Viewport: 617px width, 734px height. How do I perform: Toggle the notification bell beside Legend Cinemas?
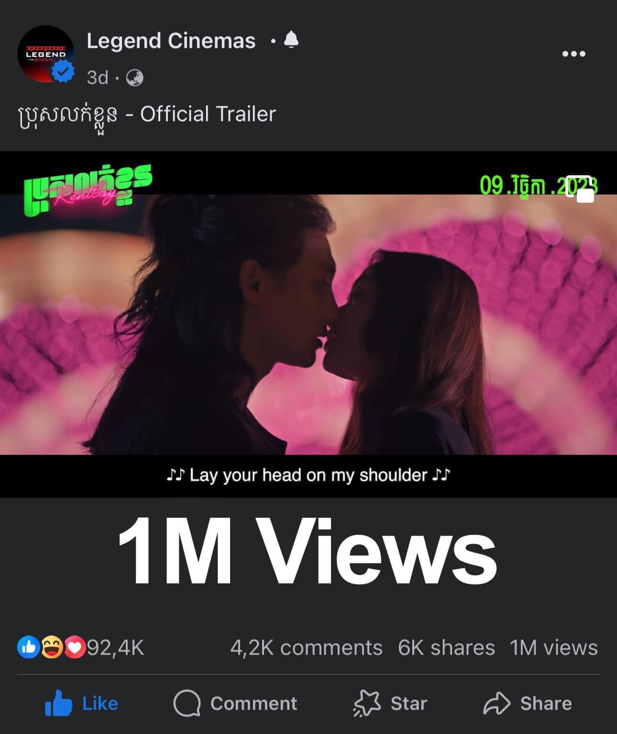(x=291, y=40)
